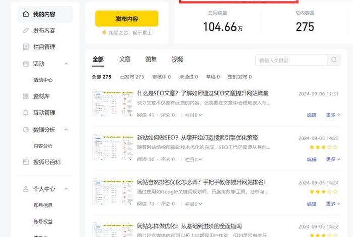The height and width of the screenshot is (237, 353).
Task: Filter by 草稿 0 status
Action: point(213,77)
